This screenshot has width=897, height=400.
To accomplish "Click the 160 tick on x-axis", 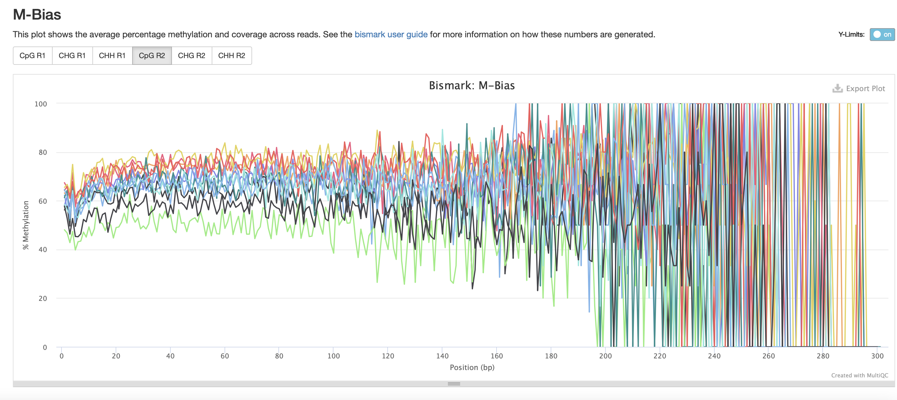I will tap(496, 356).
